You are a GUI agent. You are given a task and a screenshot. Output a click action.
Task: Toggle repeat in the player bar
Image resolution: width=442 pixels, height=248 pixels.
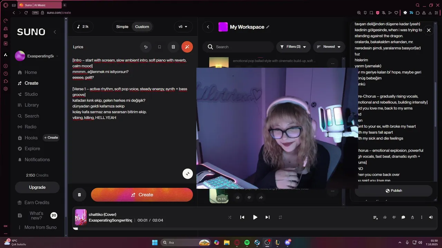280,217
